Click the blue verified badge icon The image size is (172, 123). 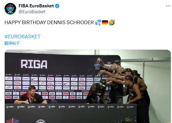click(x=57, y=6)
